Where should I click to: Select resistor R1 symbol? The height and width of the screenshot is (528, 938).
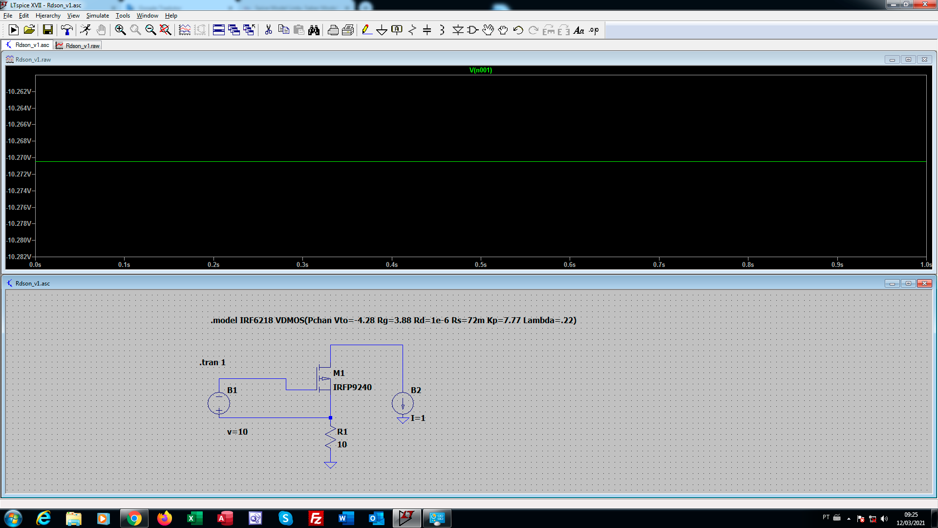coord(330,438)
